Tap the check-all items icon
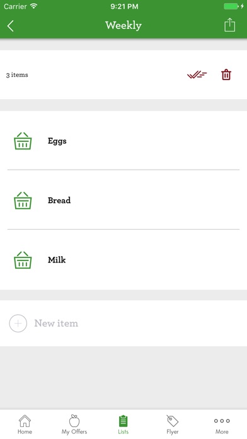 197,75
